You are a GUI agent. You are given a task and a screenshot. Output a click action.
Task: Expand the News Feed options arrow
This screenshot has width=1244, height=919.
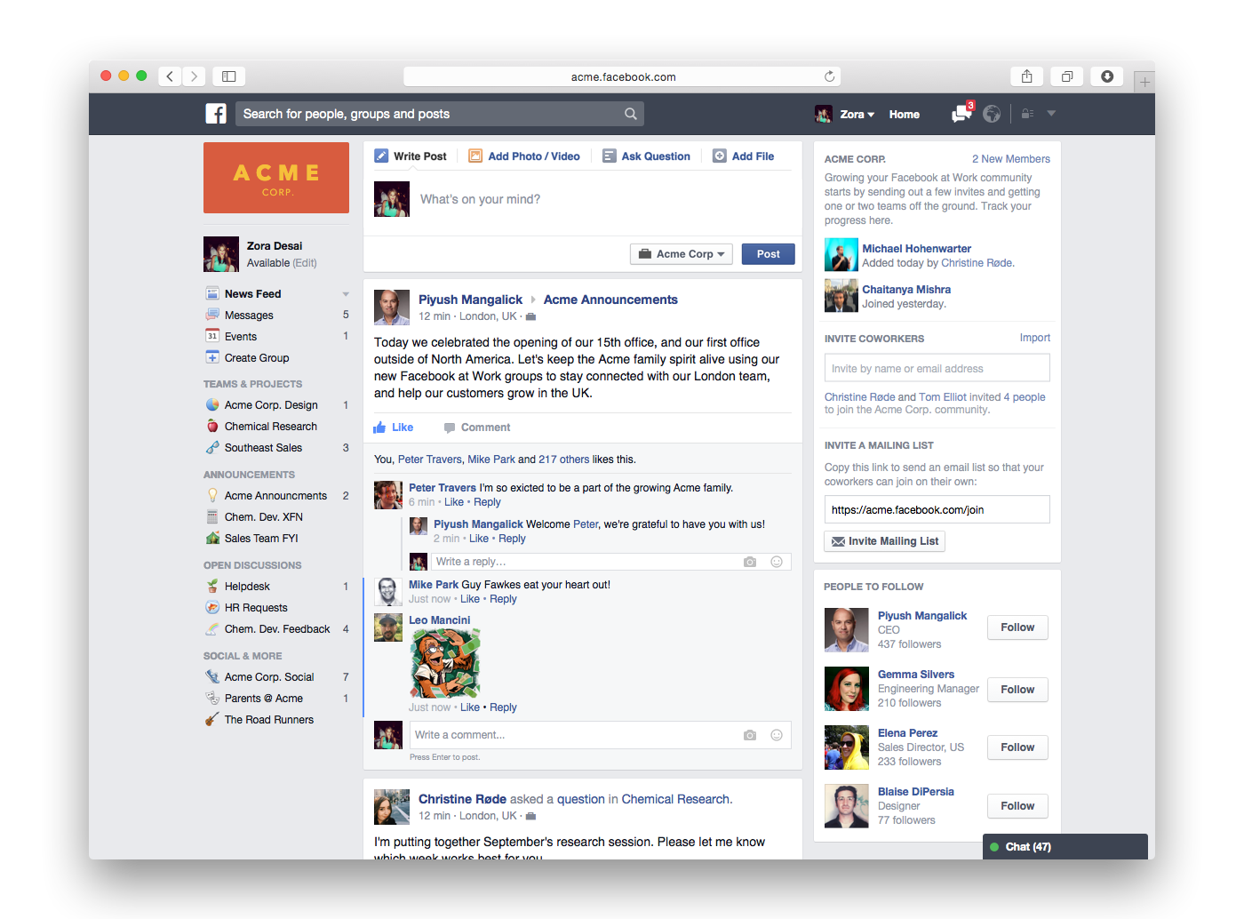click(x=346, y=294)
